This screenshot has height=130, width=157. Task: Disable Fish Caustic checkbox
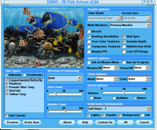coord(6,115)
